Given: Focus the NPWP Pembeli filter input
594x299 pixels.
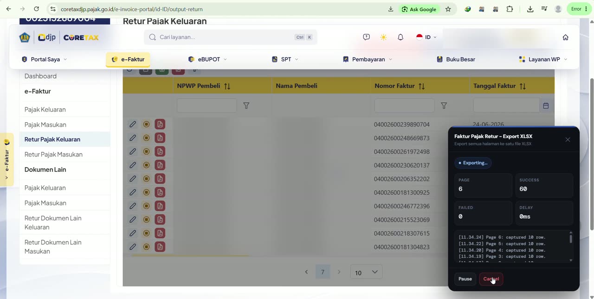Looking at the screenshot, I should coord(207,106).
